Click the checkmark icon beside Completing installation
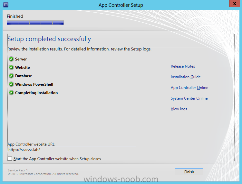Viewport: 242px width, 184px height. tap(11, 92)
